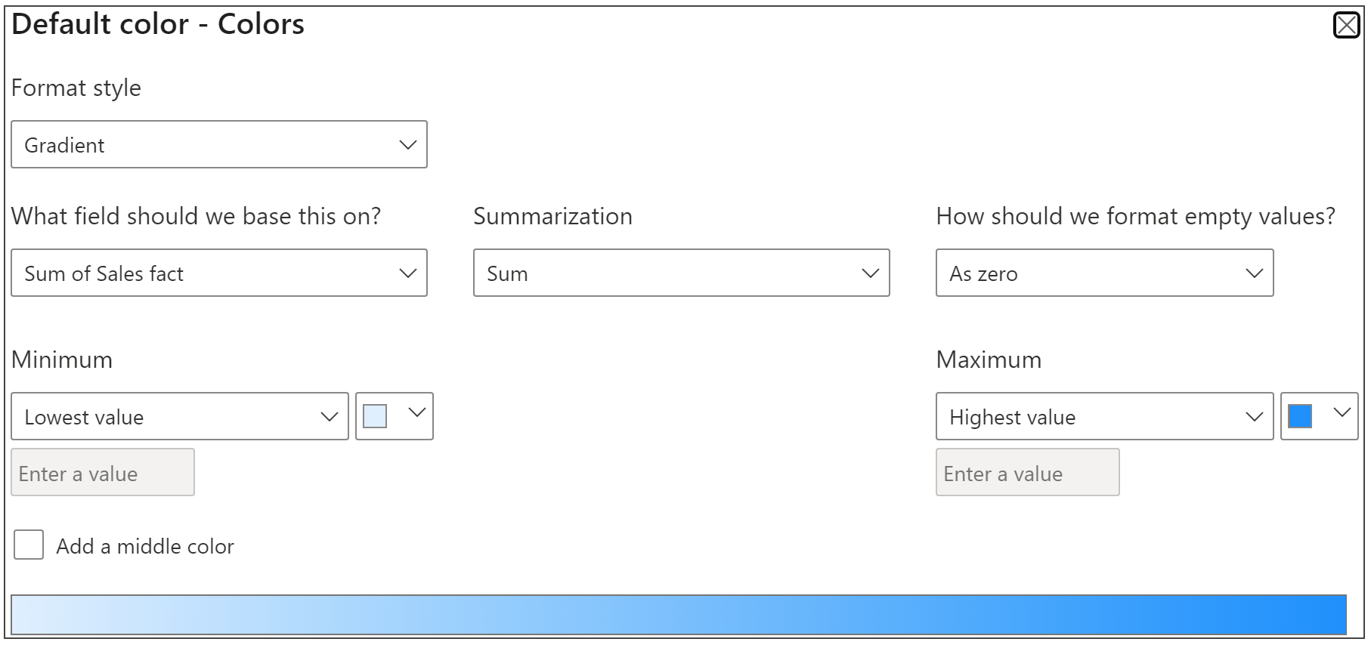
Task: Open the 'Sum of Sales fact' field dropdown
Action: pos(218,273)
